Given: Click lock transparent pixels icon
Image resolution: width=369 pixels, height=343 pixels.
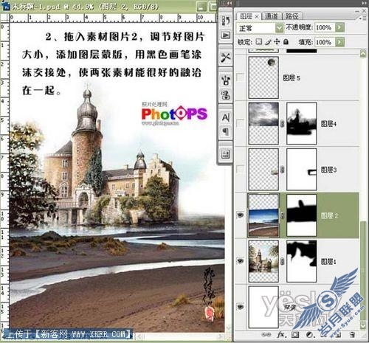Looking at the screenshot, I should click(x=258, y=42).
